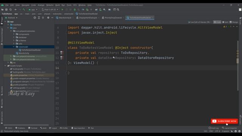Click the Save All toolbar icon

[x=6, y=9]
